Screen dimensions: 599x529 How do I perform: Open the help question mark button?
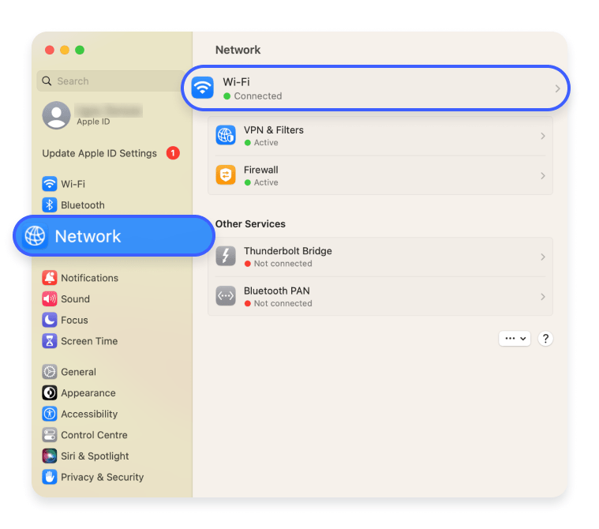[x=545, y=339]
